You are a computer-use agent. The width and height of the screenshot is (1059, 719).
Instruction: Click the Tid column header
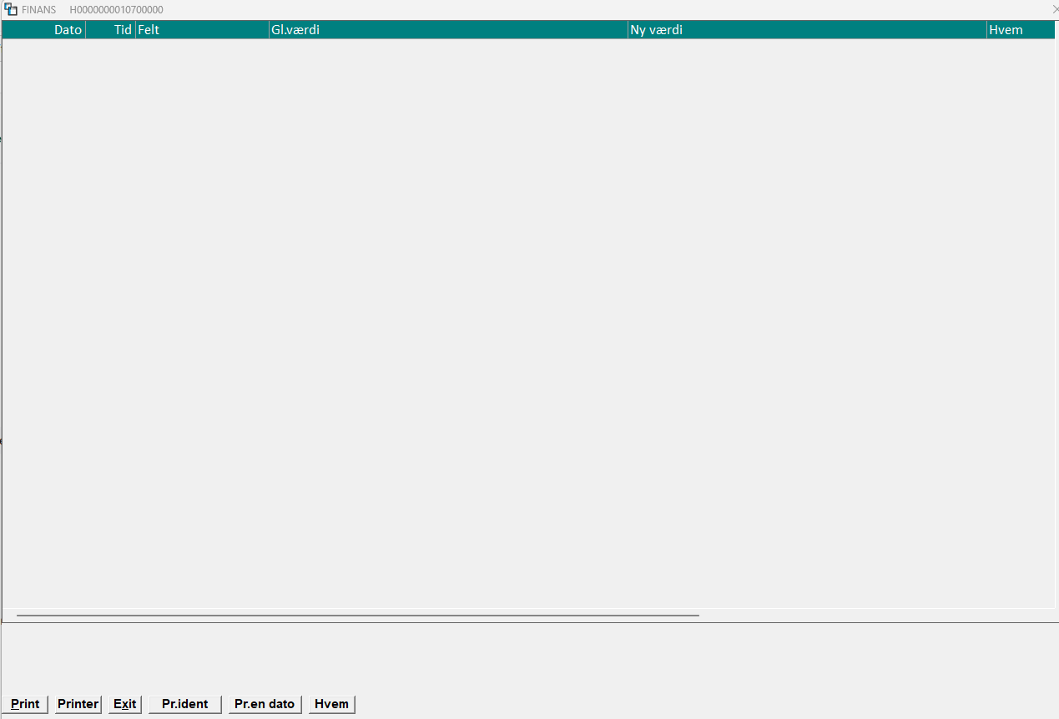pyautogui.click(x=111, y=30)
